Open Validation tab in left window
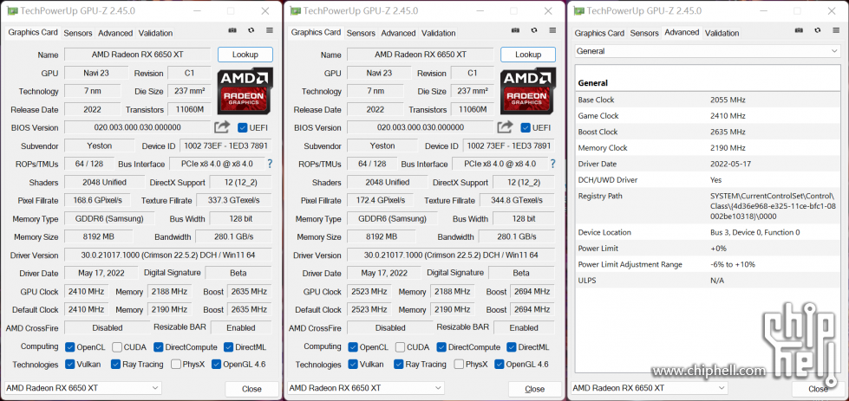The width and height of the screenshot is (849, 401). pos(155,33)
